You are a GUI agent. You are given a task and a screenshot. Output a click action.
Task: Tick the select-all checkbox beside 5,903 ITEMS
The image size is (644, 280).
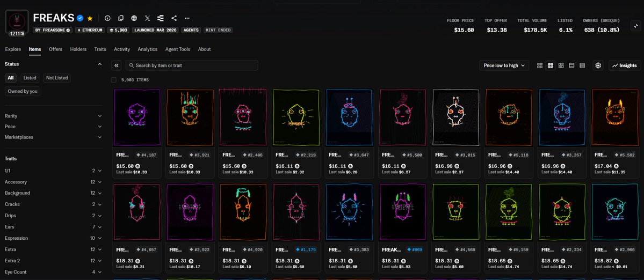114,80
